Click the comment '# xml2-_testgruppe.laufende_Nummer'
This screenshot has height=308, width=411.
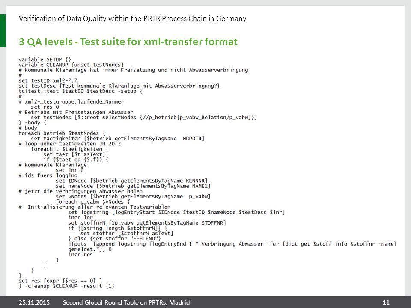tap(71, 102)
